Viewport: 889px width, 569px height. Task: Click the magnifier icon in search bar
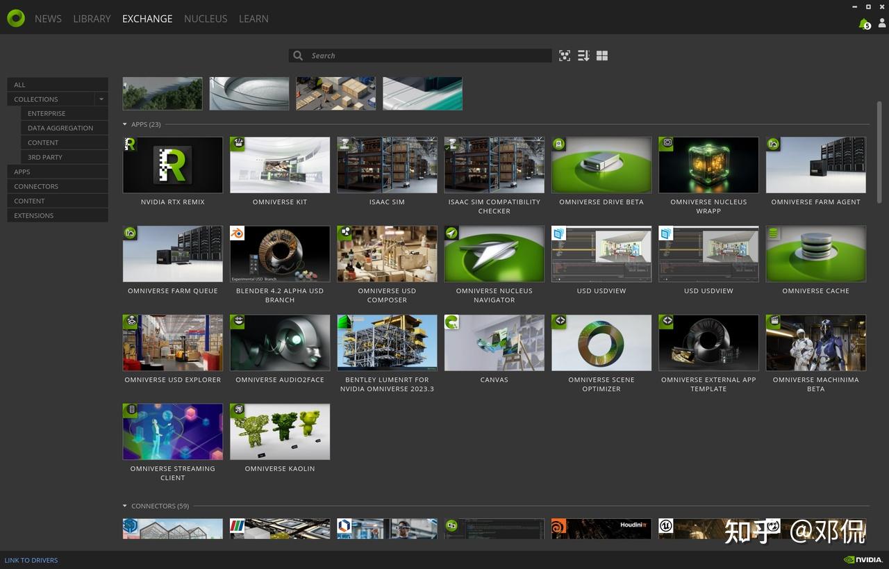(x=298, y=56)
